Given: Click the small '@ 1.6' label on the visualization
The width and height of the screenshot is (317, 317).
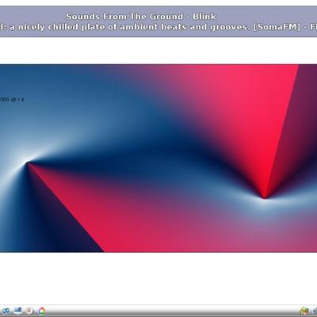Looking at the screenshot, I should point(17,100).
